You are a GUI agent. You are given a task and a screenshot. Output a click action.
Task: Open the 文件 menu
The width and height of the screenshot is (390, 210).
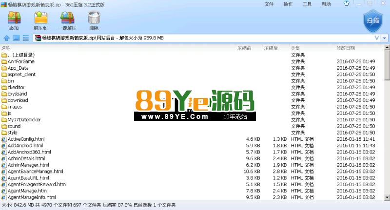click(x=269, y=4)
